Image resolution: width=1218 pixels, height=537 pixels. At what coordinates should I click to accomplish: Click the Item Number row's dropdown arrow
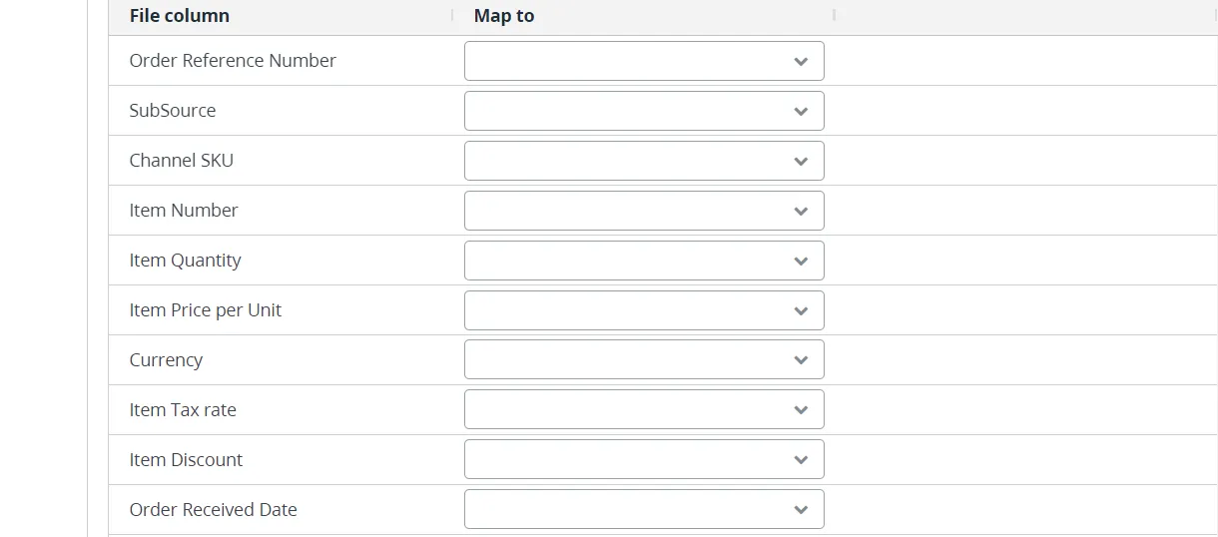click(x=801, y=211)
